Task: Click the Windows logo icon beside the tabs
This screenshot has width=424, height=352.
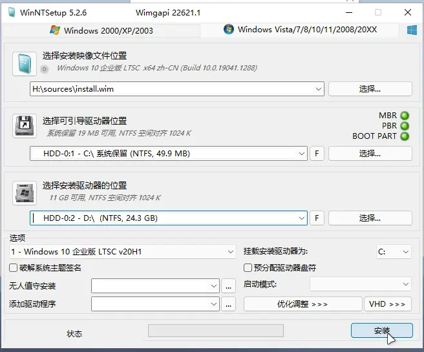Action: pyautogui.click(x=412, y=30)
